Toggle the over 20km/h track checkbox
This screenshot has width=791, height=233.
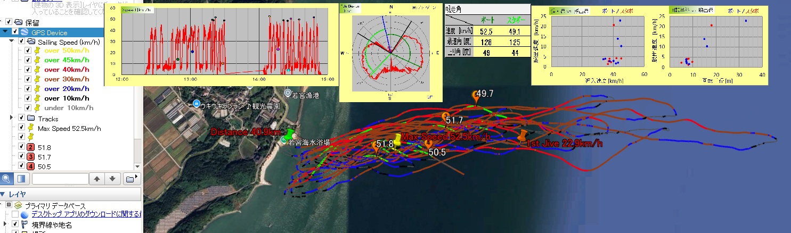coord(28,89)
